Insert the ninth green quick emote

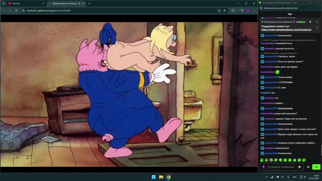(299, 160)
